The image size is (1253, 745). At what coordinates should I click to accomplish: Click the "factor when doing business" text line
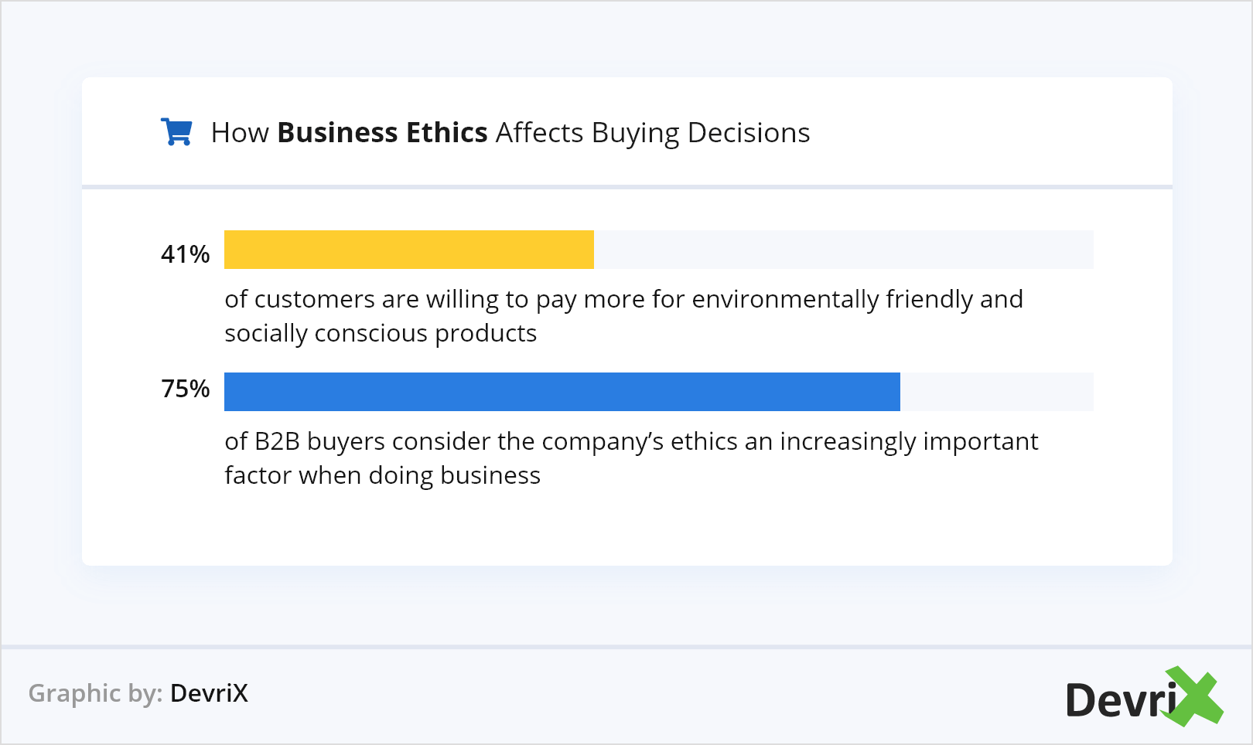coord(382,475)
